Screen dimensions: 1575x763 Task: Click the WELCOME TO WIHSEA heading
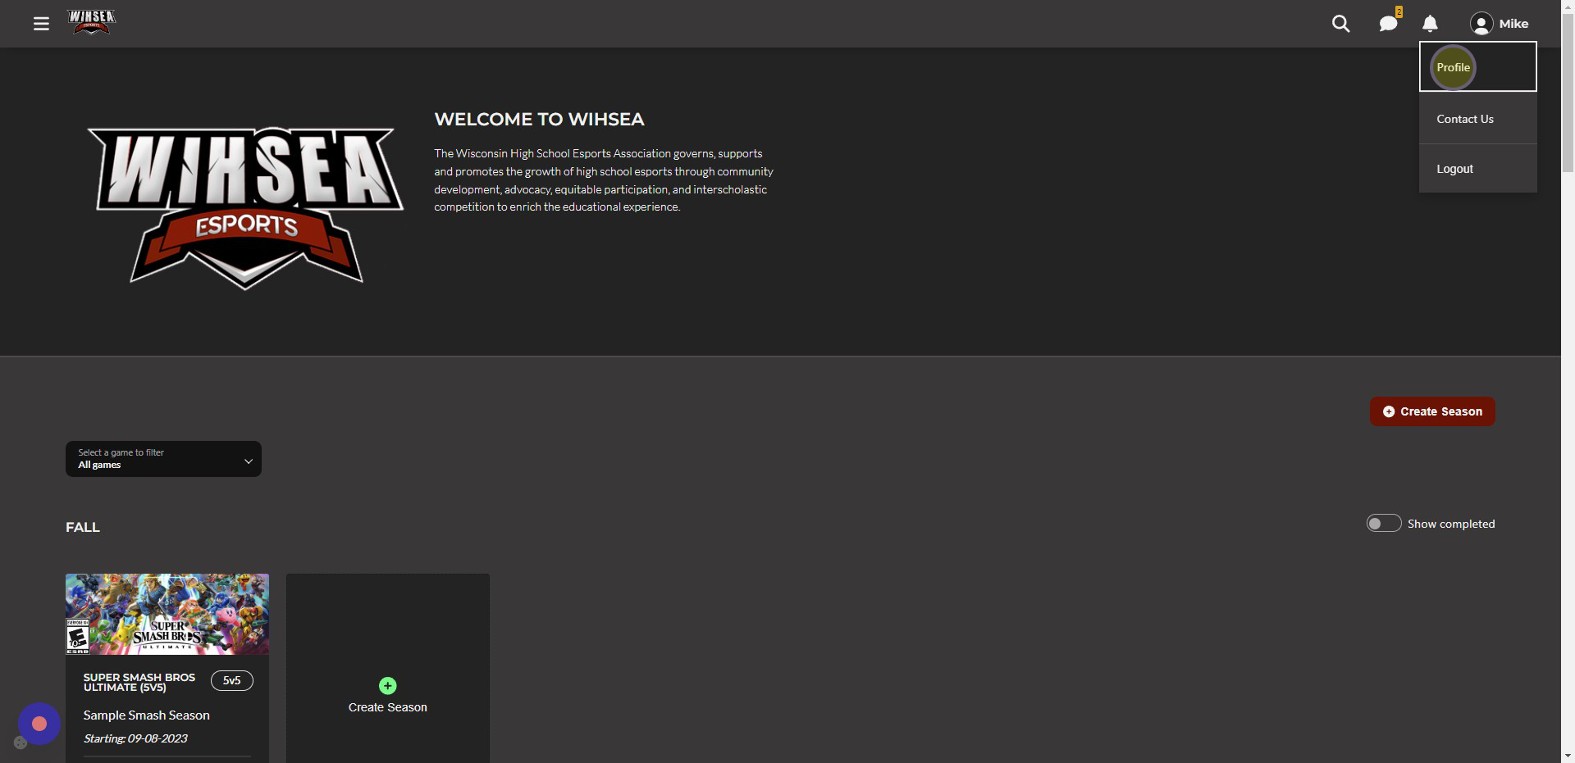539,120
